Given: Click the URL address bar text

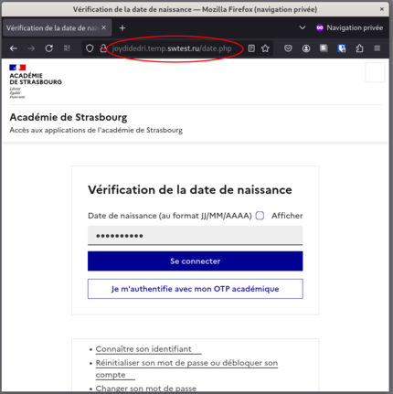Looking at the screenshot, I should pos(172,48).
